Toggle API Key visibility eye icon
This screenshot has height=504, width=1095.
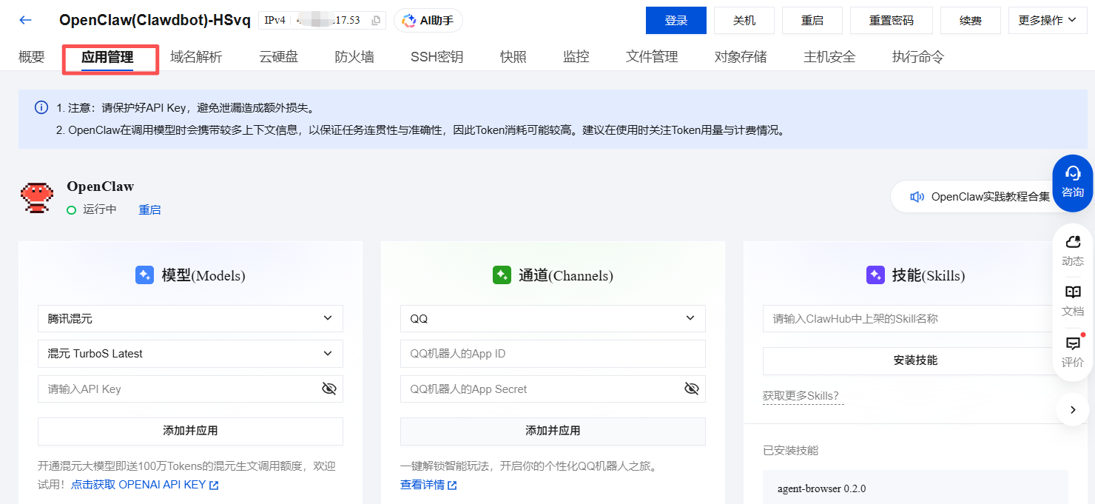tap(329, 389)
